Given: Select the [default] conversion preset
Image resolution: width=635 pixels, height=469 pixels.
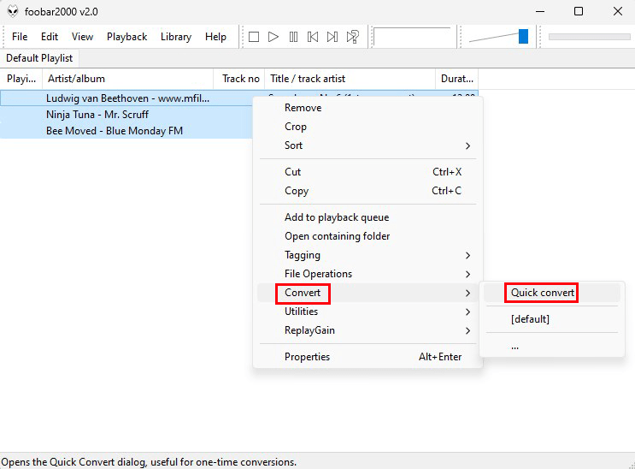Looking at the screenshot, I should (552, 319).
